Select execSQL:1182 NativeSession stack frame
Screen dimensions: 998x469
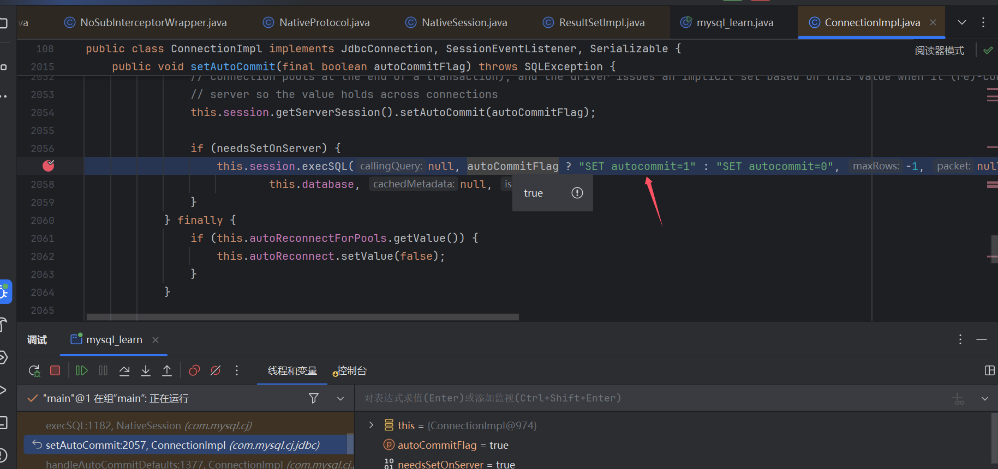pyautogui.click(x=148, y=425)
